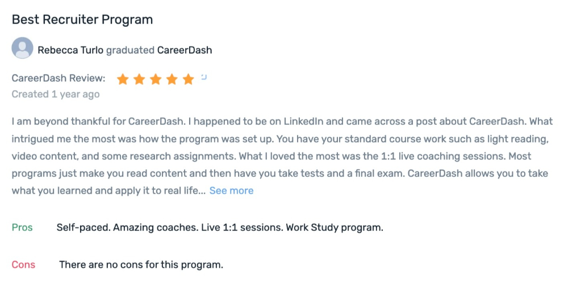
Task: Click the review paragraph starting I am beyond thankful
Action: 282,156
